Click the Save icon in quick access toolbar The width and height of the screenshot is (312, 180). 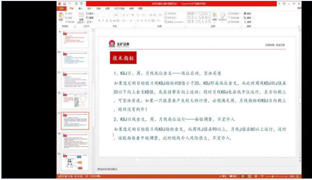click(64, 4)
